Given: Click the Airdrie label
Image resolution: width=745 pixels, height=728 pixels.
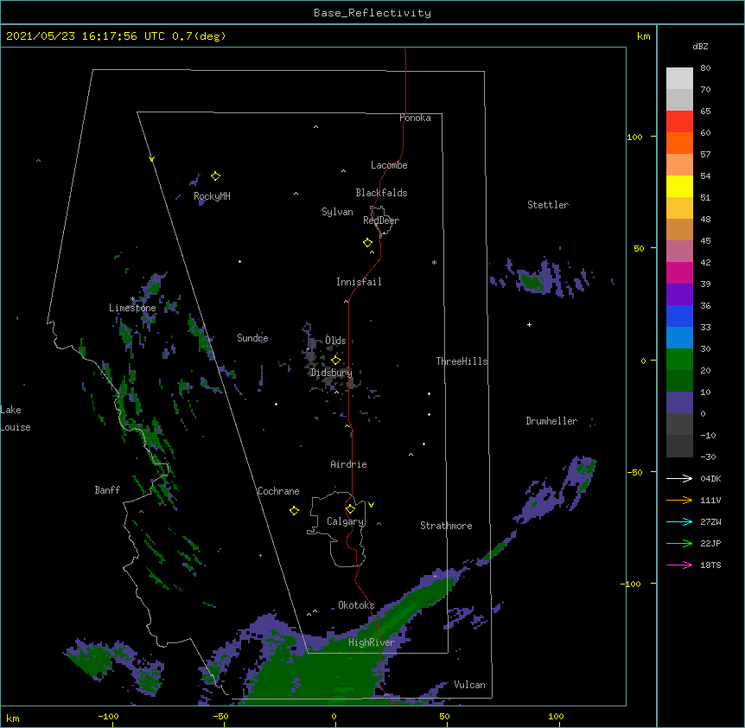Looking at the screenshot, I should (x=348, y=464).
